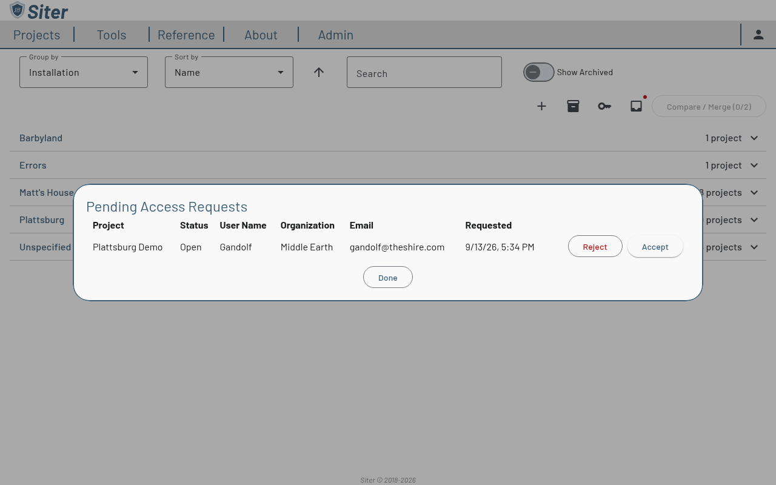Screen dimensions: 776x485
Task: Click the Open status cell
Action: (x=191, y=247)
